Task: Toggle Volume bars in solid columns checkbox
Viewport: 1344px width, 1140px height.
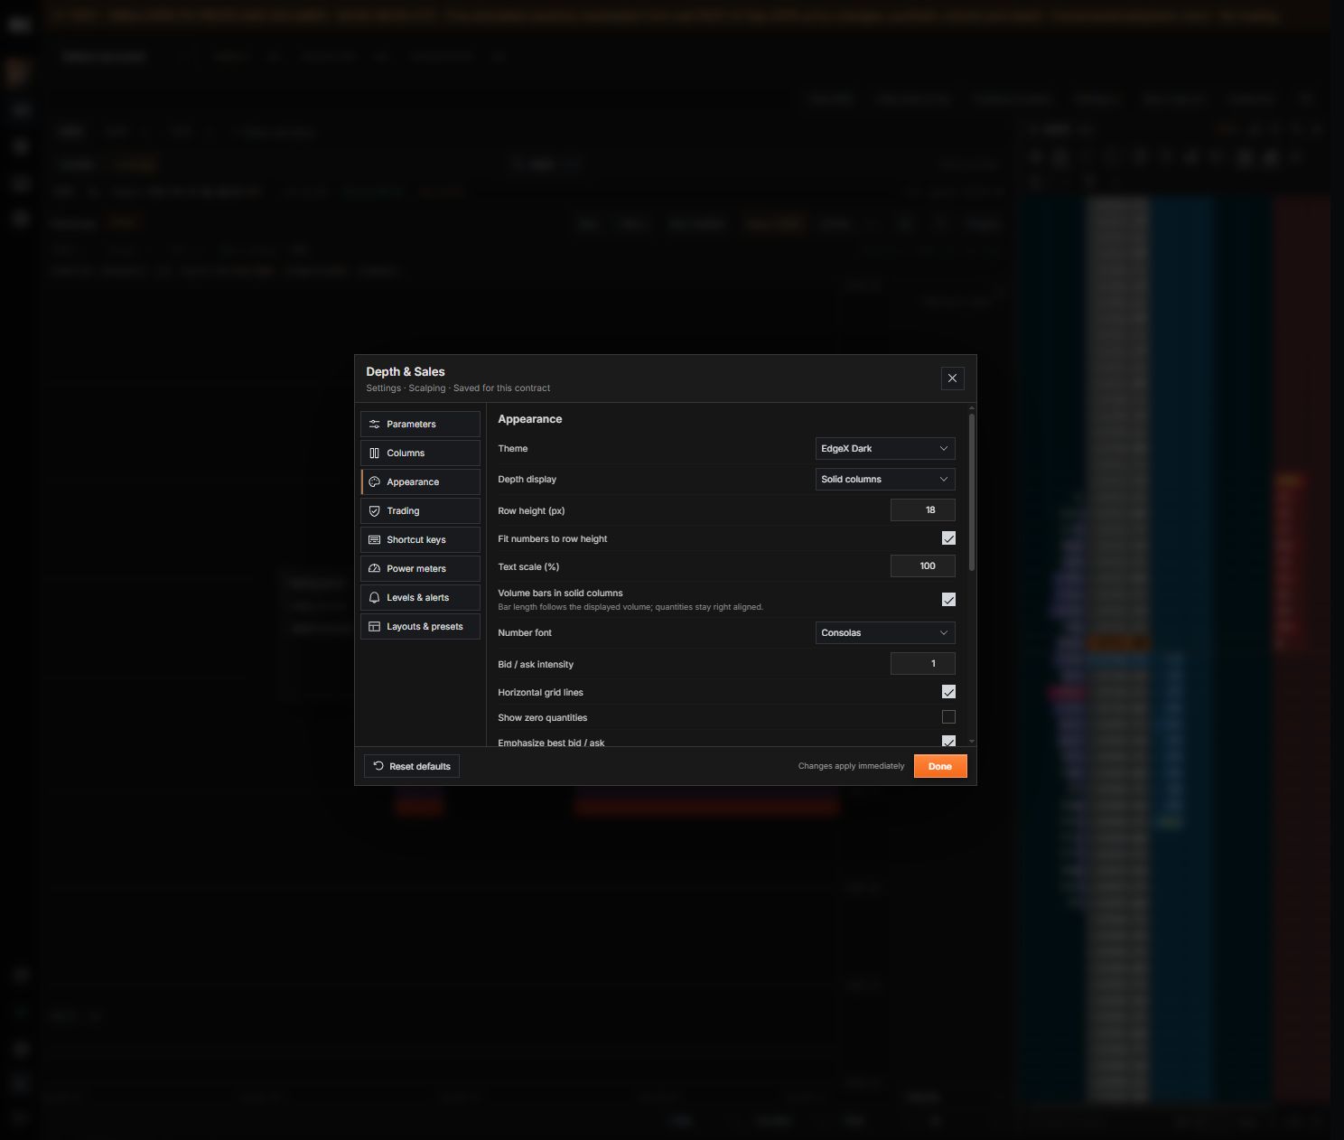Action: click(948, 600)
